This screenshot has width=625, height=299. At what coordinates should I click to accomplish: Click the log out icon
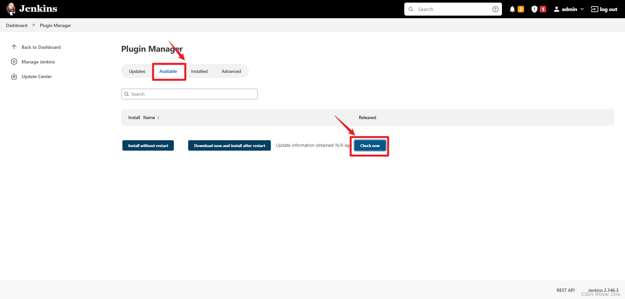[595, 9]
